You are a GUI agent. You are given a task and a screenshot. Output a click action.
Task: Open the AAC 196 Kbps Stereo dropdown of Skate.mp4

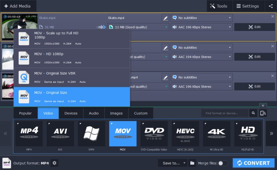202,27
